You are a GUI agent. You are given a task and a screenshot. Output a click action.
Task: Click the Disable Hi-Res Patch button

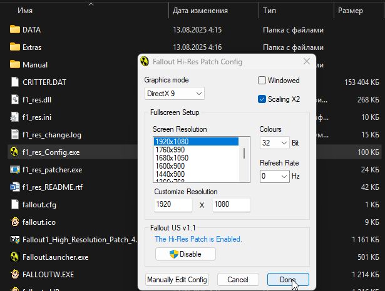(185, 254)
